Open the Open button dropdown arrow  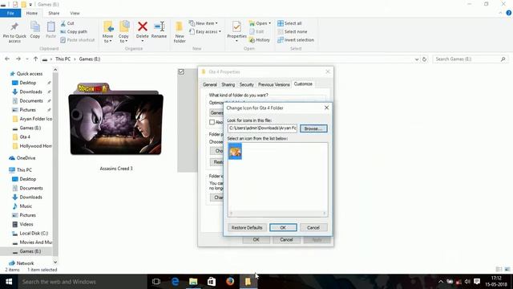(x=269, y=23)
